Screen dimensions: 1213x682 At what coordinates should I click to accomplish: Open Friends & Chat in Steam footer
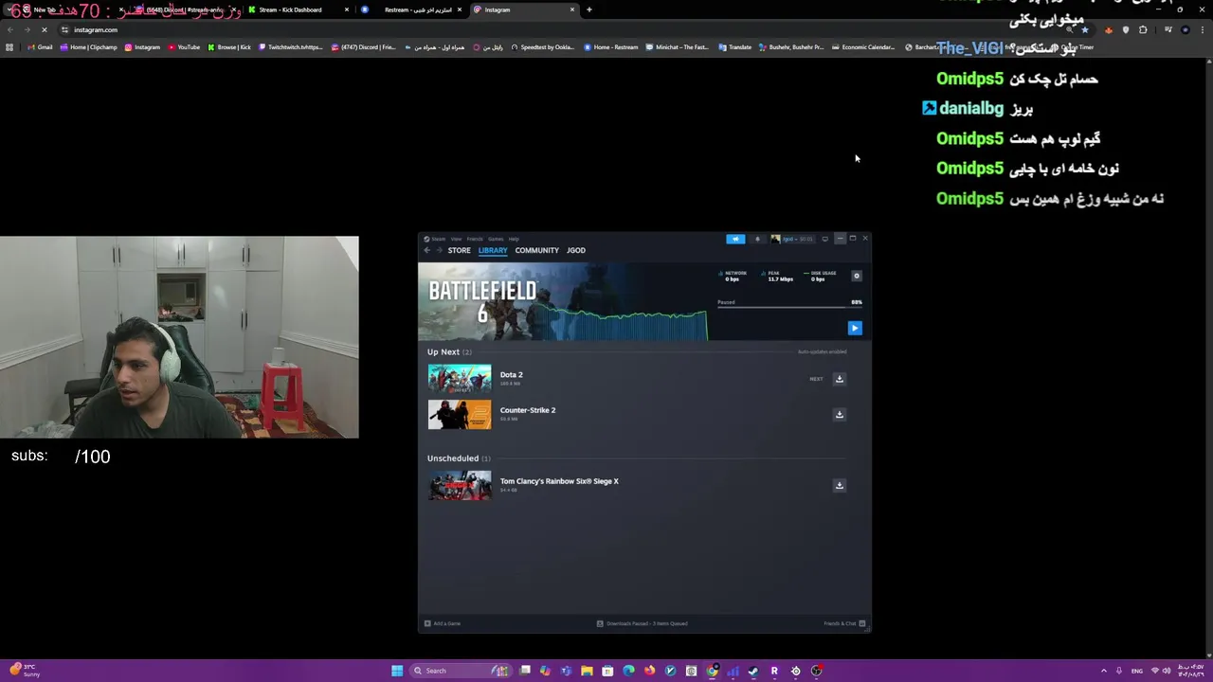click(x=844, y=623)
